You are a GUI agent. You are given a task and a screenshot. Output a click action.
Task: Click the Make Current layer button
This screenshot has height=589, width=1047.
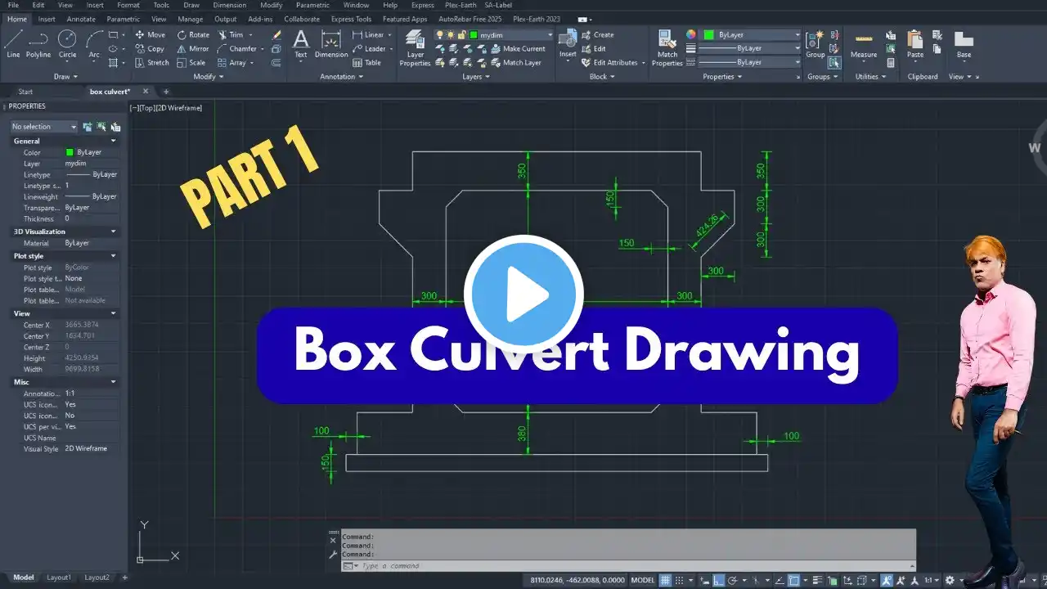click(x=517, y=48)
